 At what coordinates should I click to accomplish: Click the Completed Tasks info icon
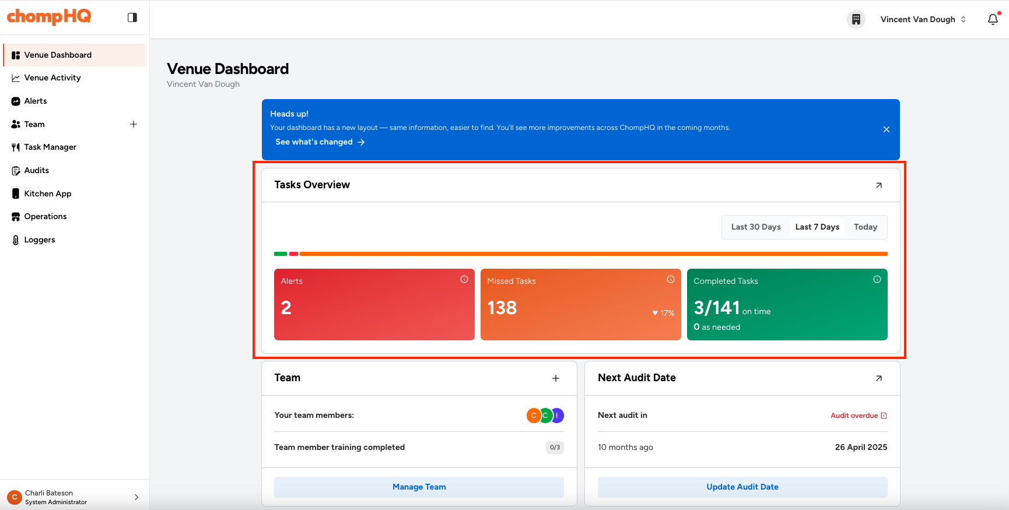tap(877, 280)
